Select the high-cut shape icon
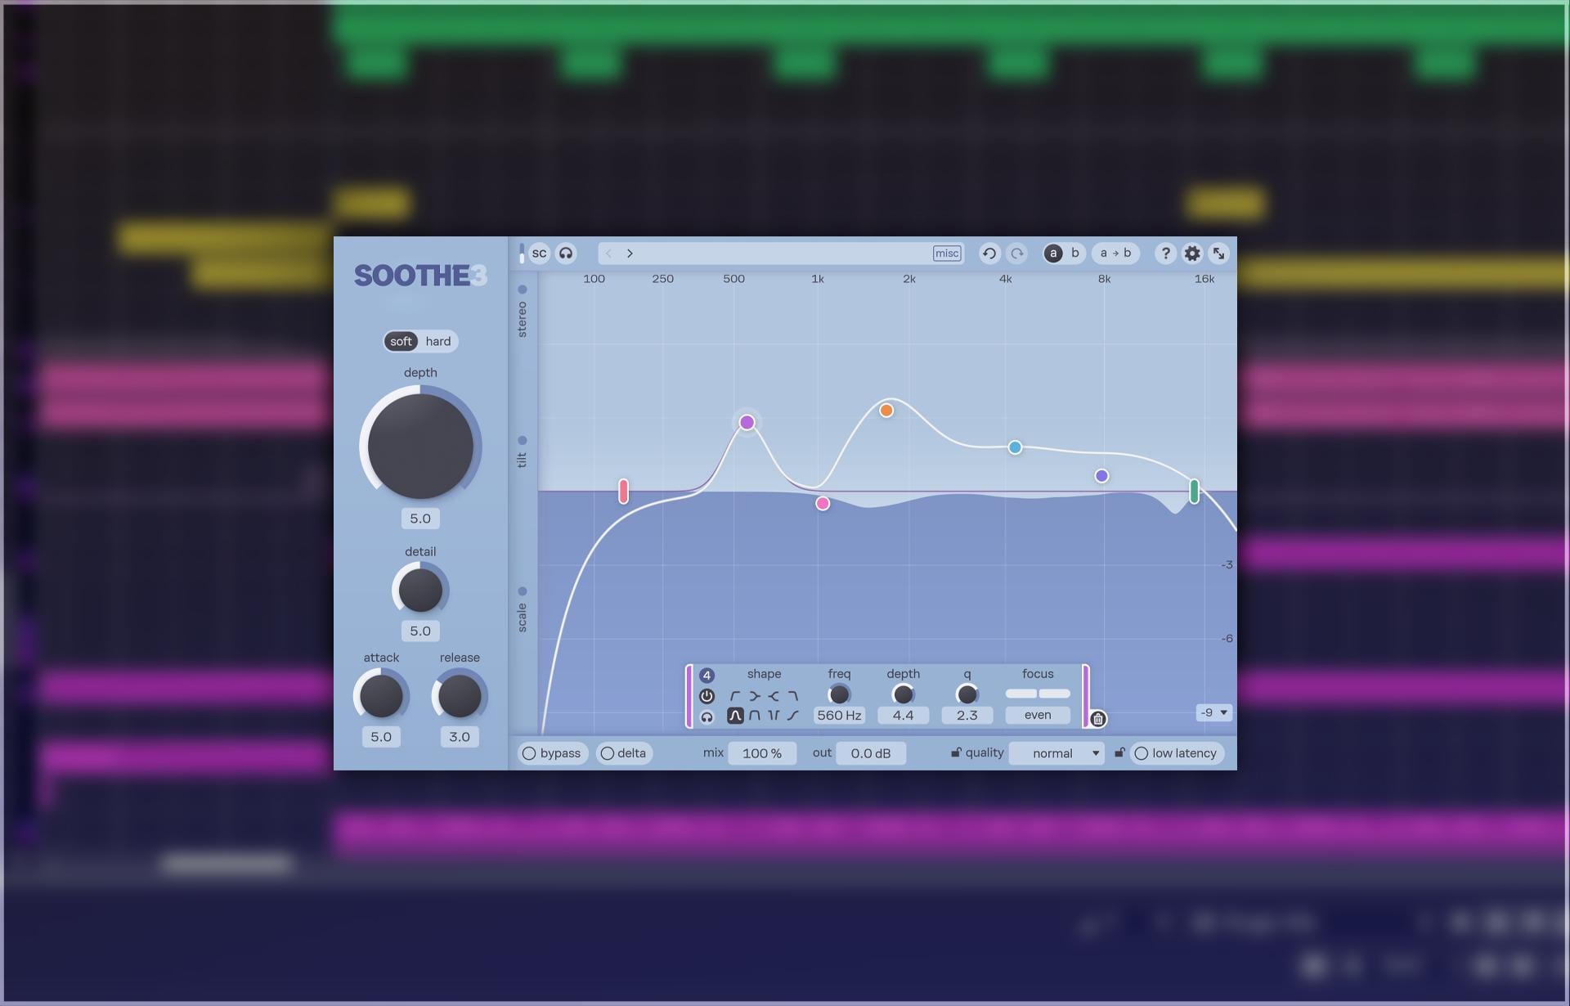This screenshot has height=1006, width=1570. pyautogui.click(x=792, y=696)
